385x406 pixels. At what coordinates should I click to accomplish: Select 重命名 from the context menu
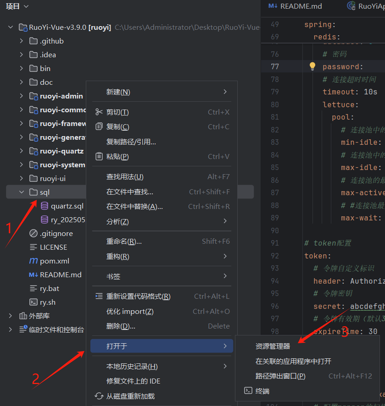coord(124,241)
